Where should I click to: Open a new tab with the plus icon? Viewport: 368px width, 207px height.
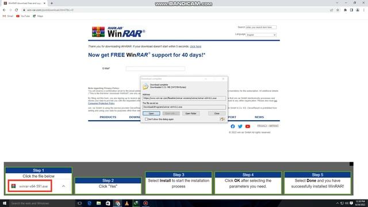[x=52, y=3]
